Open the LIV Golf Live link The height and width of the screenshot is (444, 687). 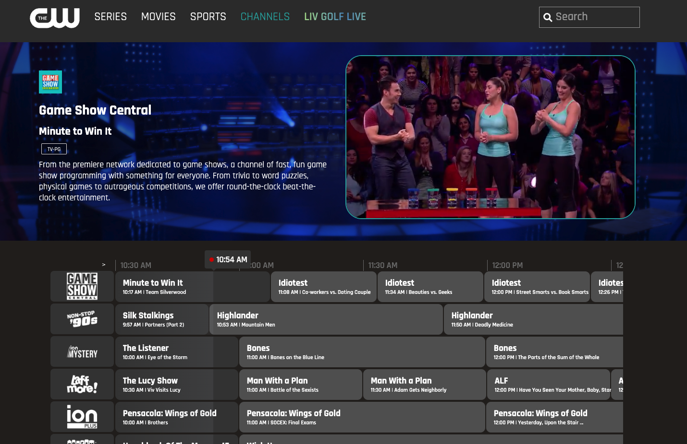[x=335, y=17]
